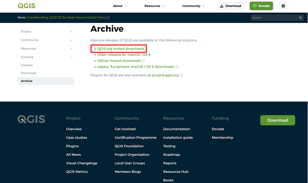Image resolution: width=308 pixels, height=183 pixels.
Task: Expand the About menu chevron
Action: (x=126, y=6)
